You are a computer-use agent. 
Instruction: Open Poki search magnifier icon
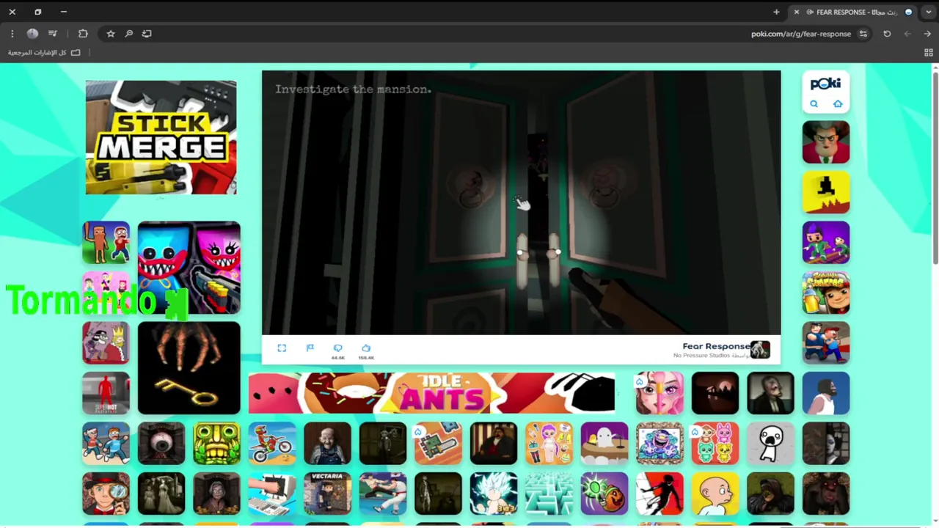(x=814, y=104)
